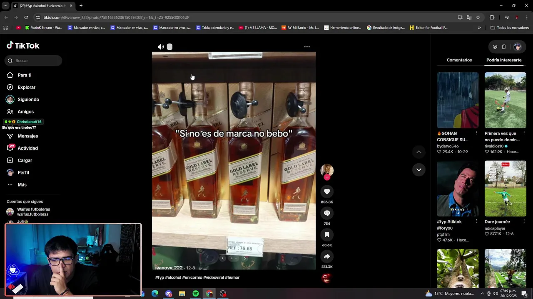Follow creator with the red plus badge
Screen dimensions: 533x299
tap(327, 177)
